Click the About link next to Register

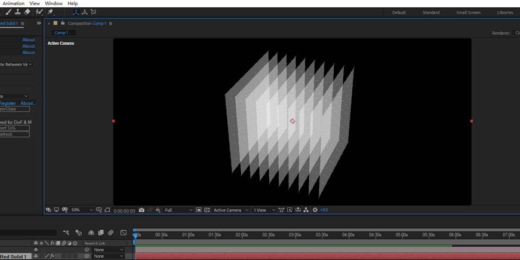point(27,103)
